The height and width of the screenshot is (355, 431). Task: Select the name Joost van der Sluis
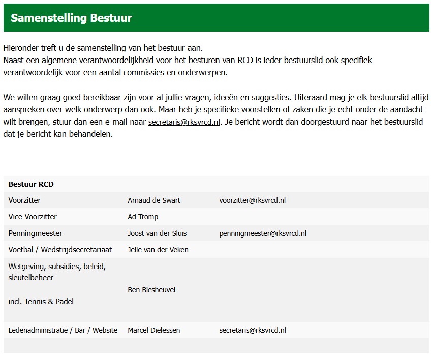(157, 233)
